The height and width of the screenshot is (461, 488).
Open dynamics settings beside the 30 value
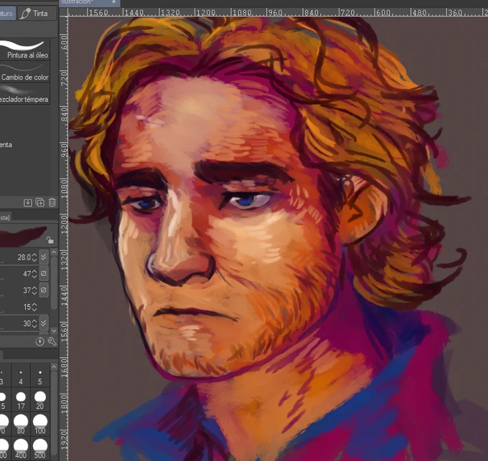coord(44,323)
